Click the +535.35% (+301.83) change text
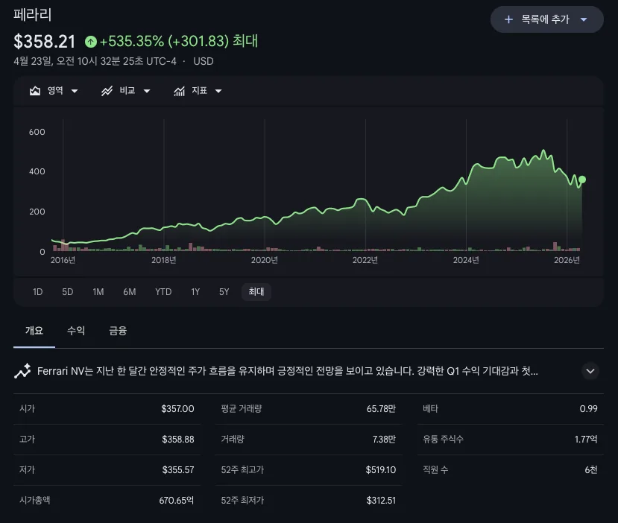The width and height of the screenshot is (618, 523). point(164,41)
